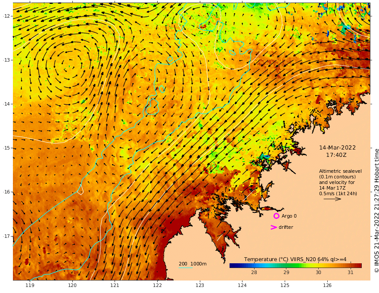Screen dimensions: 379x293
Task: Click the longitude axis label 119
Action: click(x=30, y=285)
